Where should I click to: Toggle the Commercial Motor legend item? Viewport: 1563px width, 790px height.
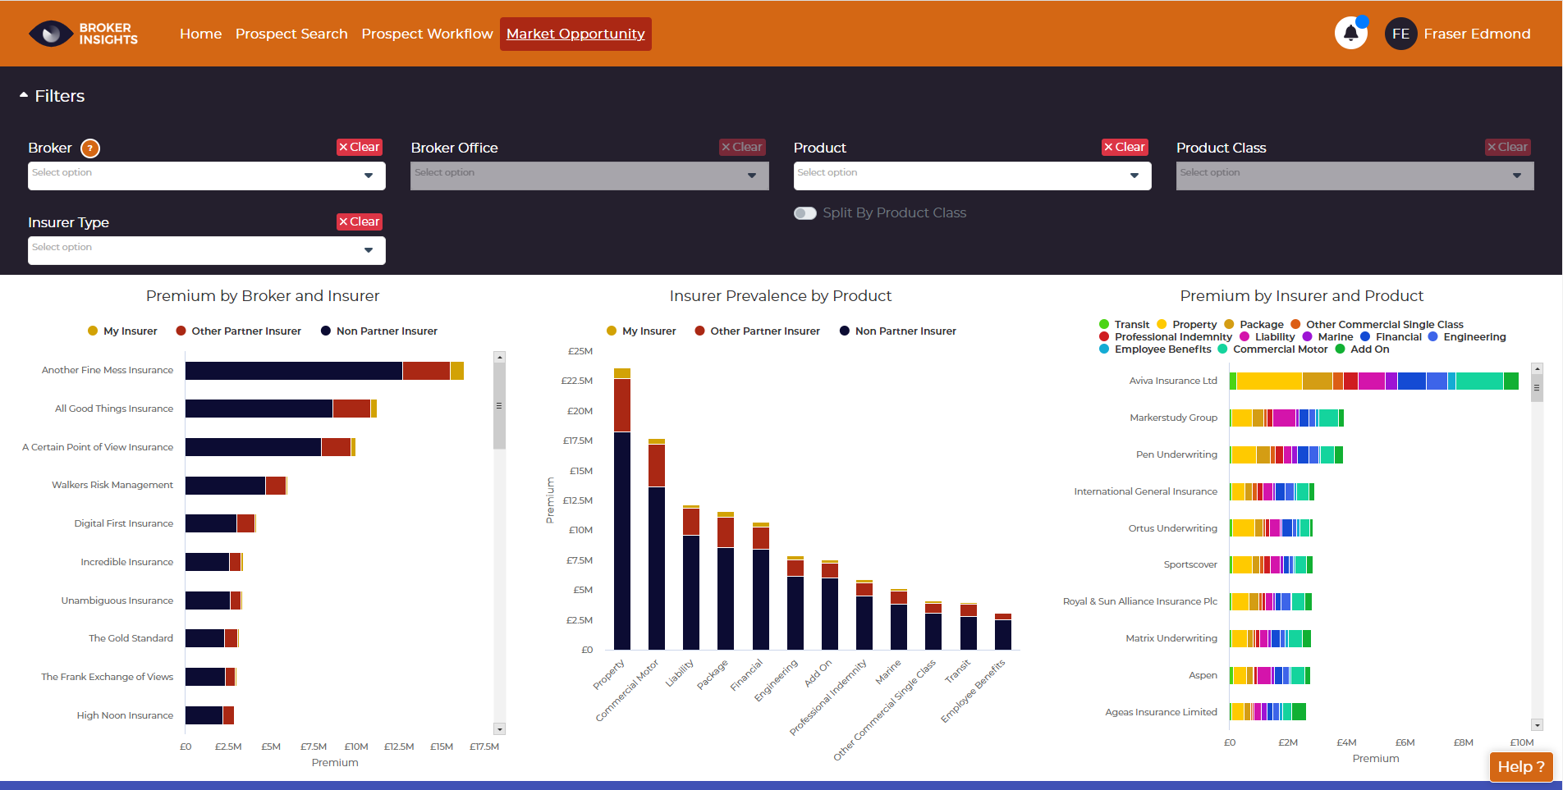pos(1273,349)
